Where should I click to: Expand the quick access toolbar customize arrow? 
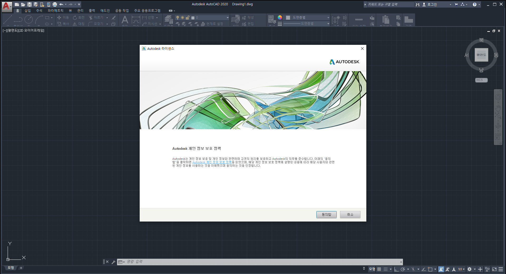tap(79, 4)
